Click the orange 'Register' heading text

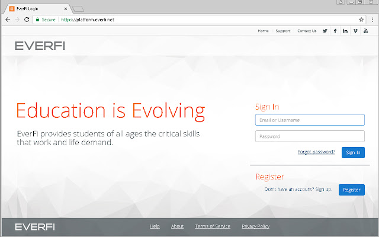click(269, 177)
